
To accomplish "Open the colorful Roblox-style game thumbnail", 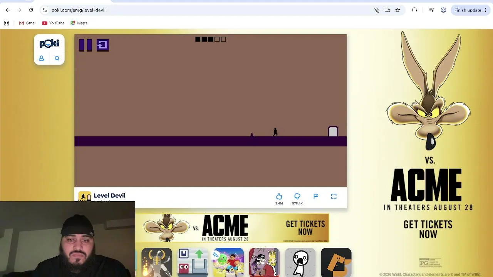I will [228, 262].
